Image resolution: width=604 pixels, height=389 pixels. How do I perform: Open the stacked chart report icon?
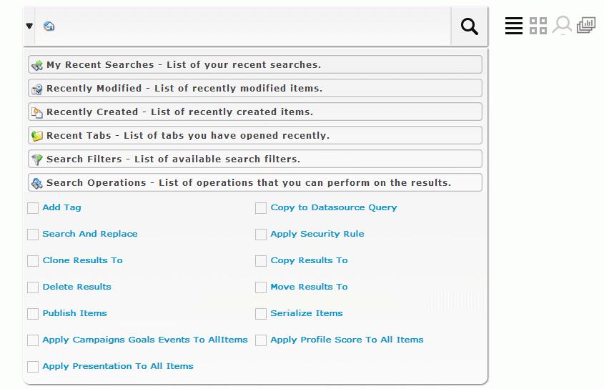(586, 26)
